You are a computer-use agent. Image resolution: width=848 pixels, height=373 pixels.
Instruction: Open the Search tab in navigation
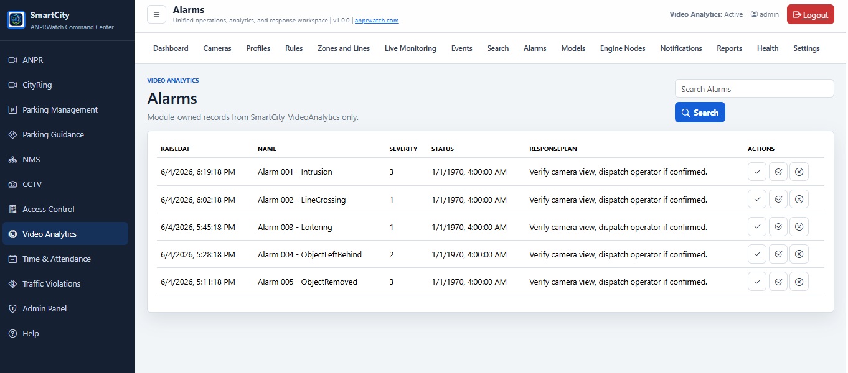click(498, 48)
